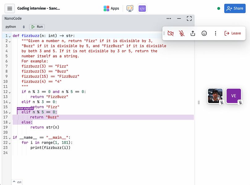Viewport: 250px width, 185px height.
Task: Leave the call
Action: pyautogui.click(x=232, y=33)
